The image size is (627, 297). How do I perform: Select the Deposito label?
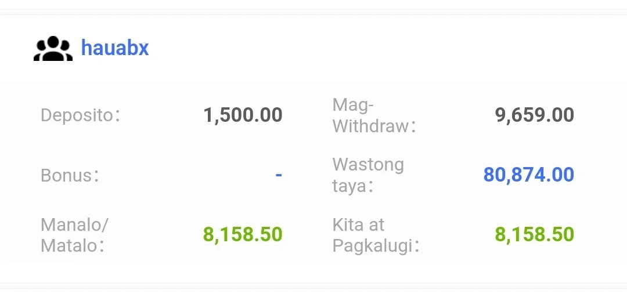80,115
